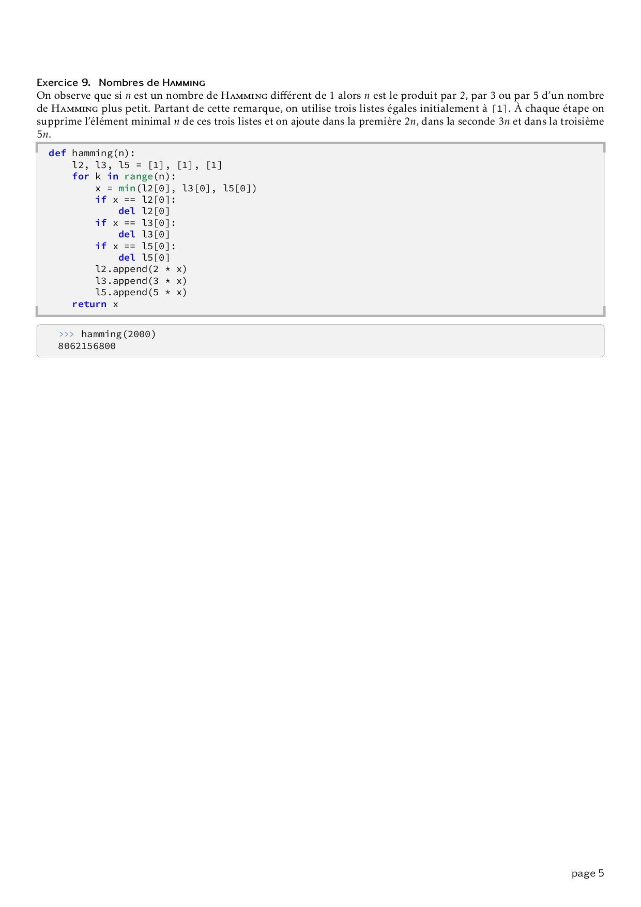This screenshot has height=907, width=641.
Task: Click the "hamming(n):" function name in code
Action: point(103,153)
